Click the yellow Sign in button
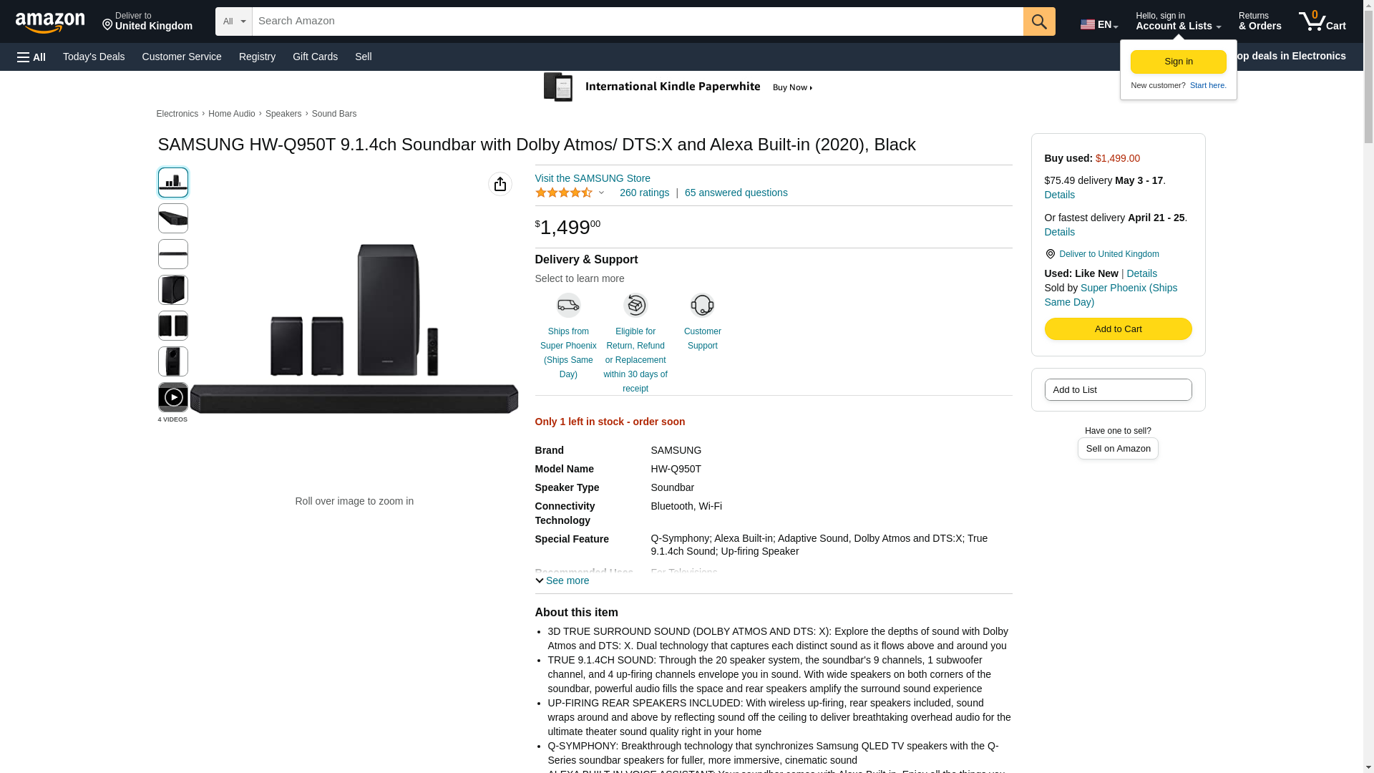 1178,62
